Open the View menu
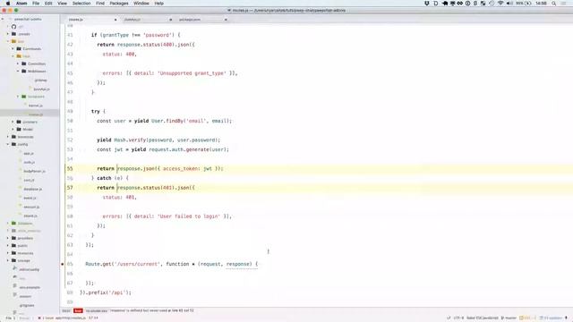 point(62,4)
